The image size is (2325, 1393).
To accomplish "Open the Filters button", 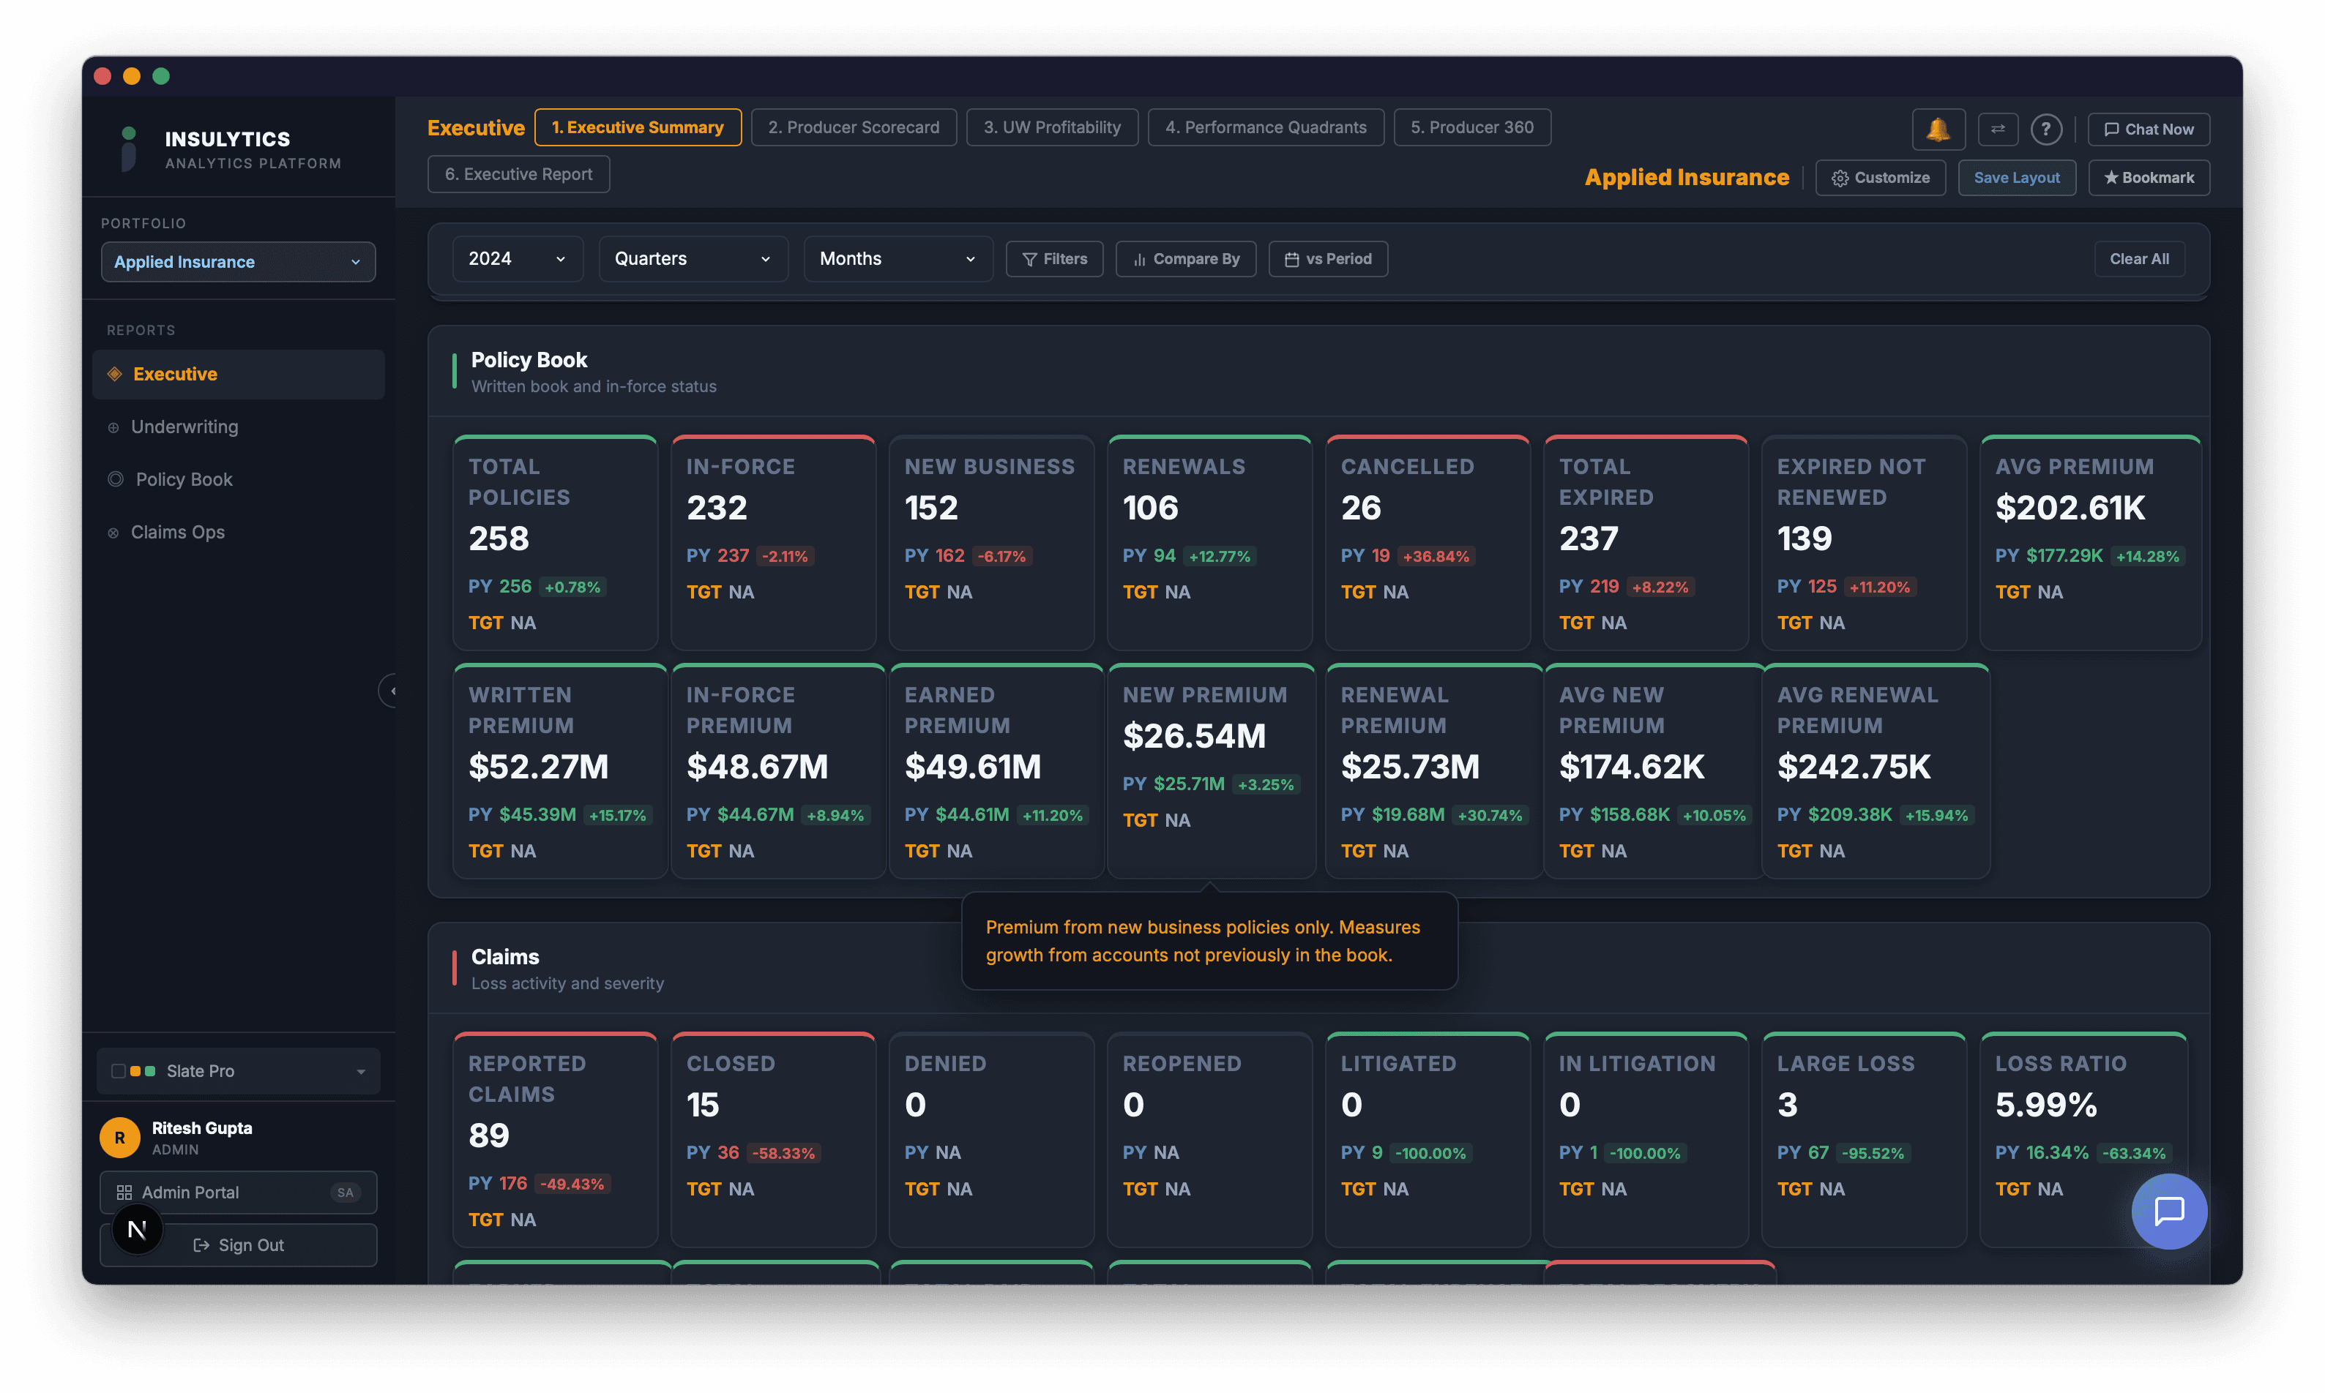I will click(1053, 259).
